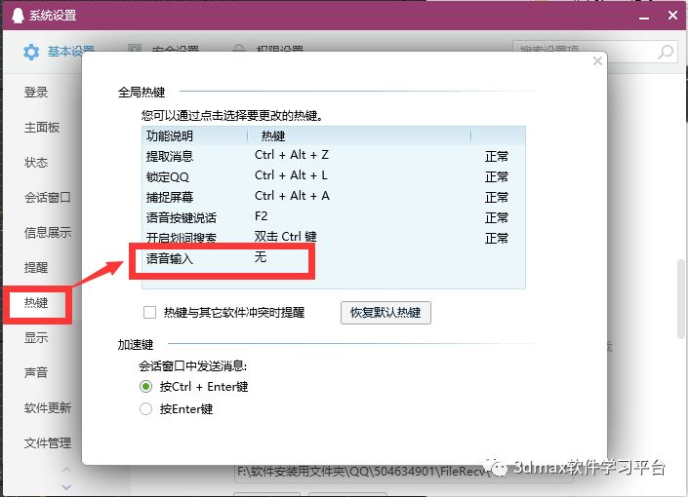Viewport: 688px width, 497px height.
Task: Open the 主面板 settings section
Action: point(42,127)
